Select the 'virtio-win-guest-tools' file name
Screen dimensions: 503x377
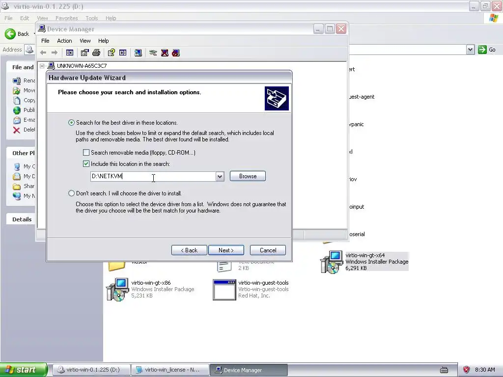263,283
